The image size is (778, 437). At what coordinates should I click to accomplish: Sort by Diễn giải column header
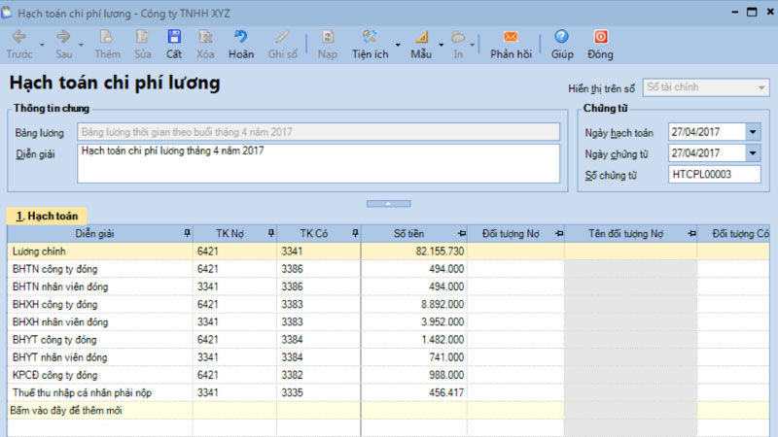pos(94,233)
